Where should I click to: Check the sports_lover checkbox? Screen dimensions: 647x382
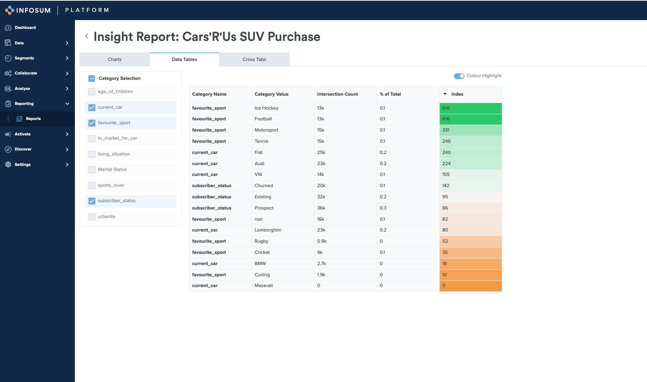[x=92, y=186]
